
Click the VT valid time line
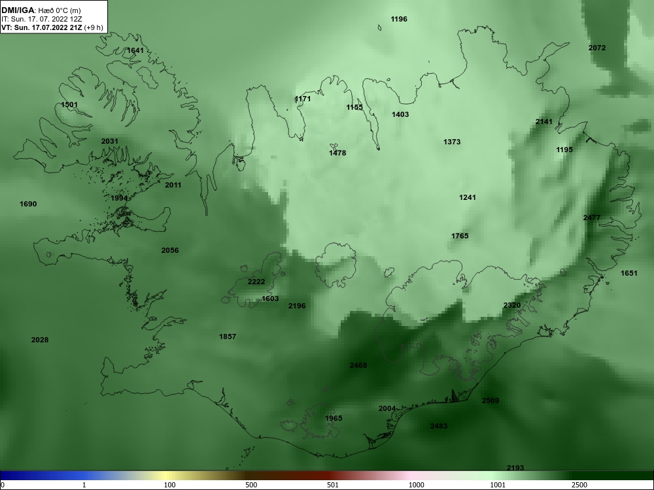tap(52, 27)
